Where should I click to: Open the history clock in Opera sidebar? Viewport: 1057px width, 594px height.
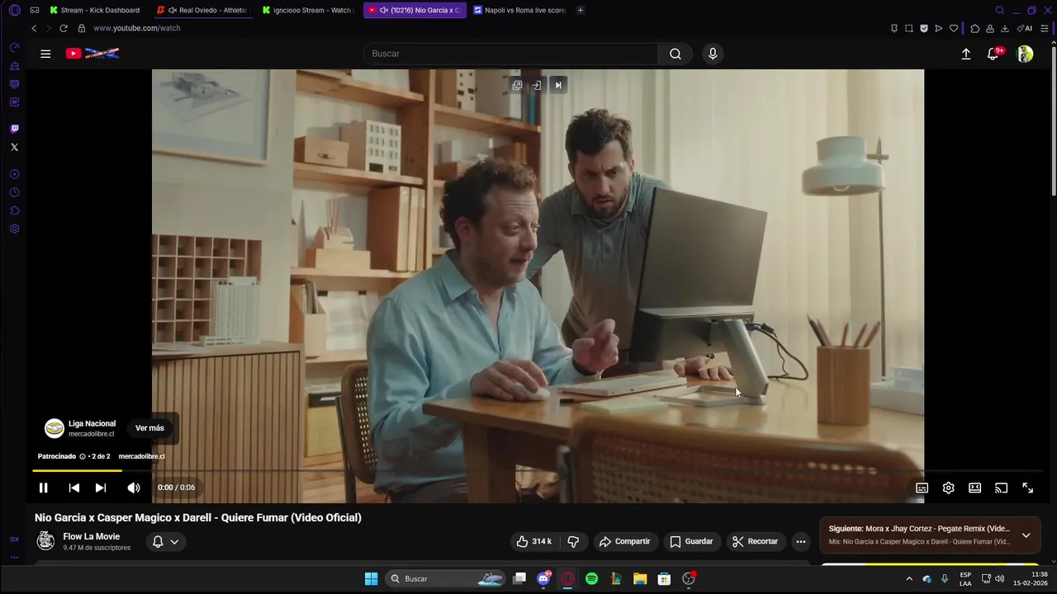click(x=14, y=192)
